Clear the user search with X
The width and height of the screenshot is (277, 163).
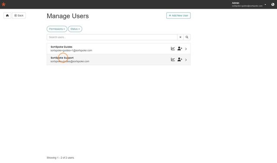pos(180,37)
